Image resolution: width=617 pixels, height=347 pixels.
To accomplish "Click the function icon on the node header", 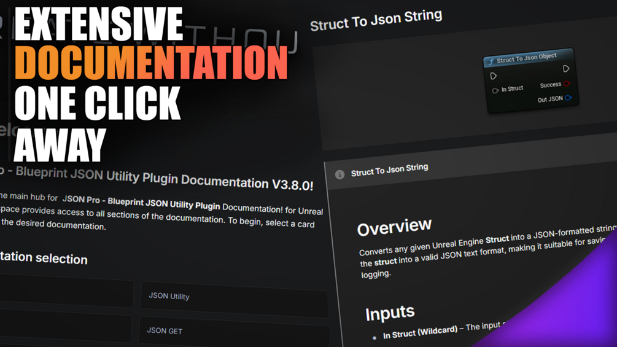I will 491,61.
